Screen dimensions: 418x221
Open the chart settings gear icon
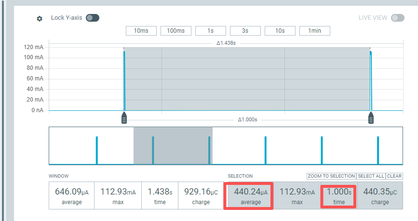click(x=40, y=18)
